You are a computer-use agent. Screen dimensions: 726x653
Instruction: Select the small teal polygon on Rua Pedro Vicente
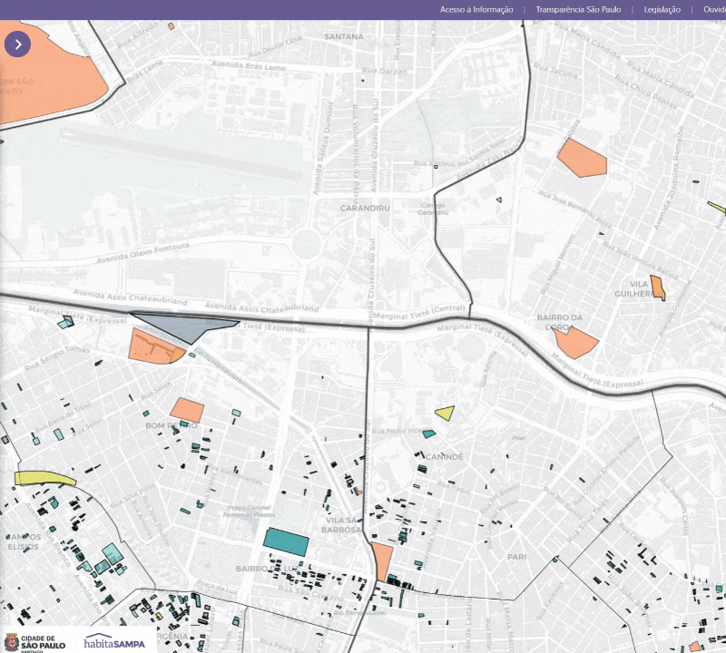coord(429,434)
